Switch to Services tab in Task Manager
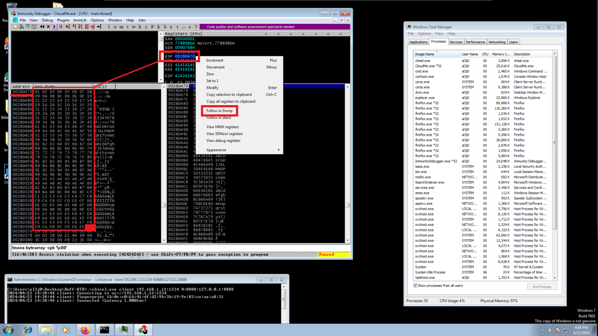598x336 pixels. click(x=456, y=42)
